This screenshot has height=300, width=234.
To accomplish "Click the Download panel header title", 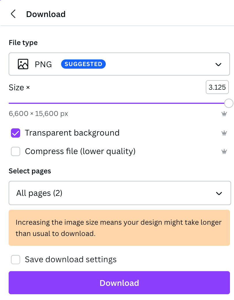I will (x=46, y=14).
